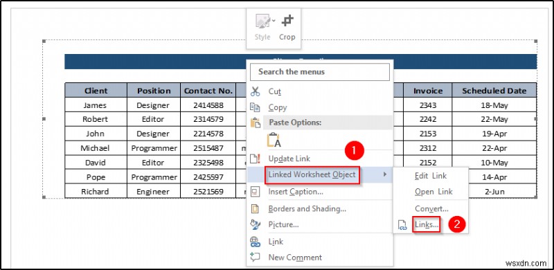
Task: Click the Client column header
Action: click(96, 91)
